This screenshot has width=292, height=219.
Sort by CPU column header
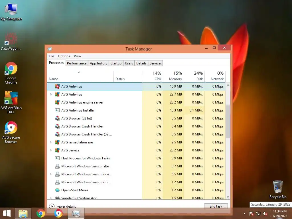pyautogui.click(x=153, y=76)
